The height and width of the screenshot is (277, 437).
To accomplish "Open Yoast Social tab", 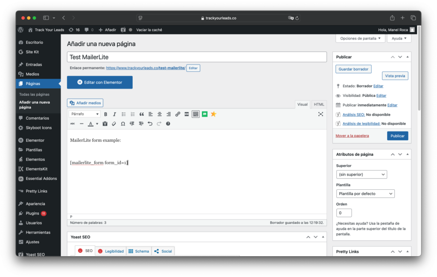I will (x=163, y=251).
